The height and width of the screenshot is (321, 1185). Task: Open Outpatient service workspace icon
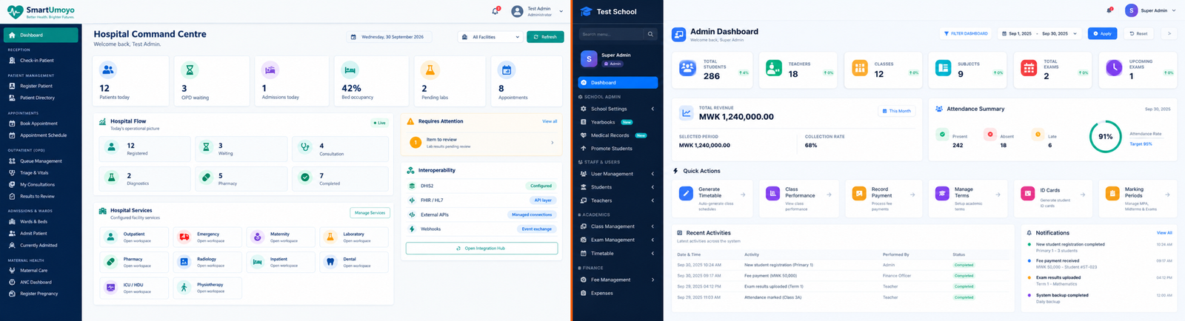[111, 237]
